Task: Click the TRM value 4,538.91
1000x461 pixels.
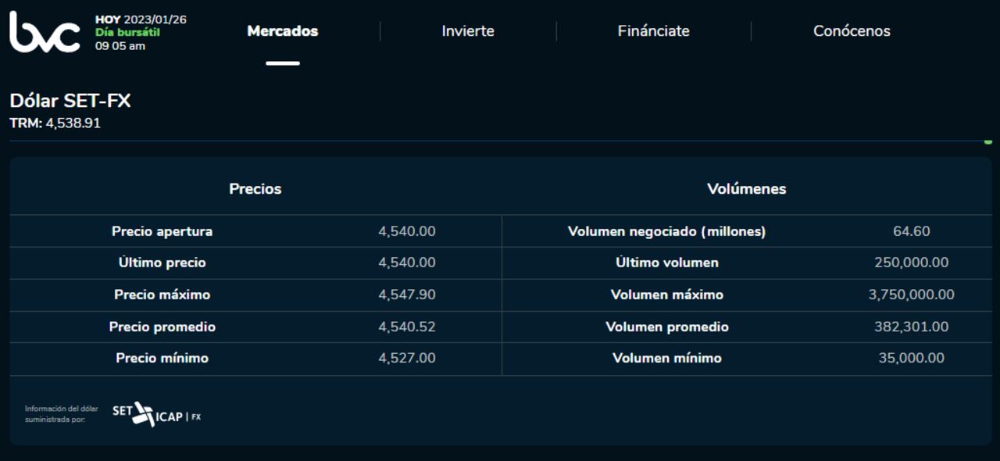Action: coord(73,123)
